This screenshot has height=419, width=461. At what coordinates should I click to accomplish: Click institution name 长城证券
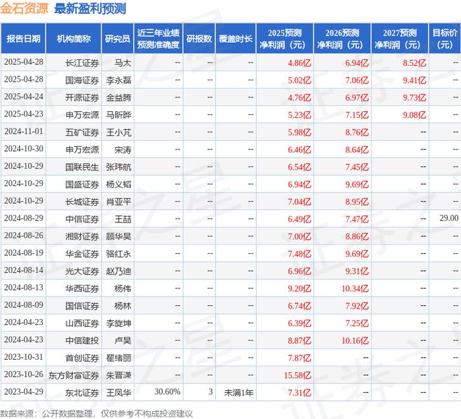pos(82,202)
